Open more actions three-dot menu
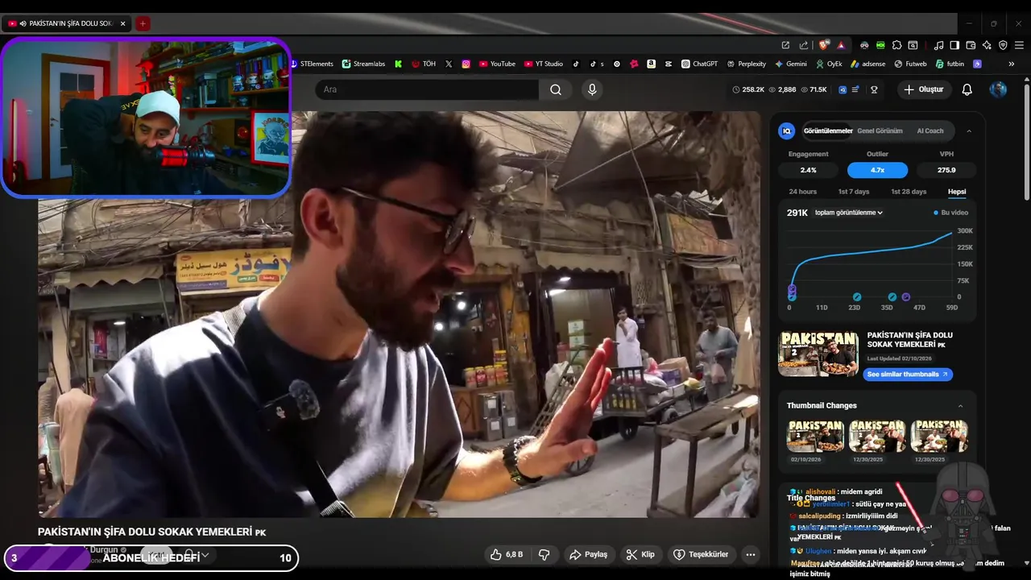 point(751,554)
